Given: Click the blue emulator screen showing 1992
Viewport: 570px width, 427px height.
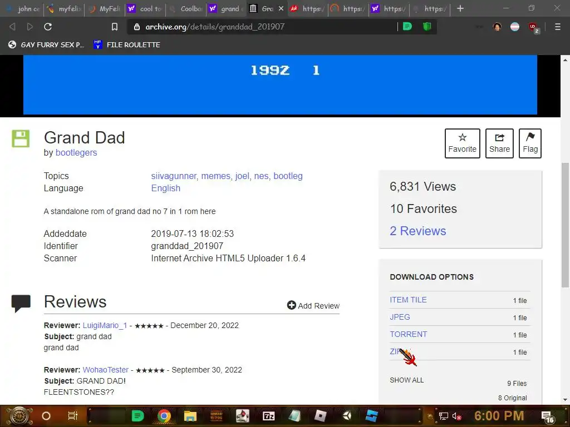Looking at the screenshot, I should 280,85.
